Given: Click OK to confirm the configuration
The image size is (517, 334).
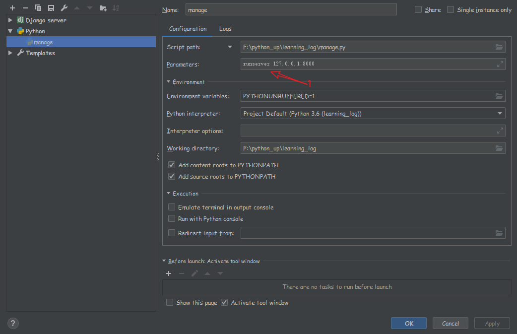Looking at the screenshot, I should [x=409, y=324].
